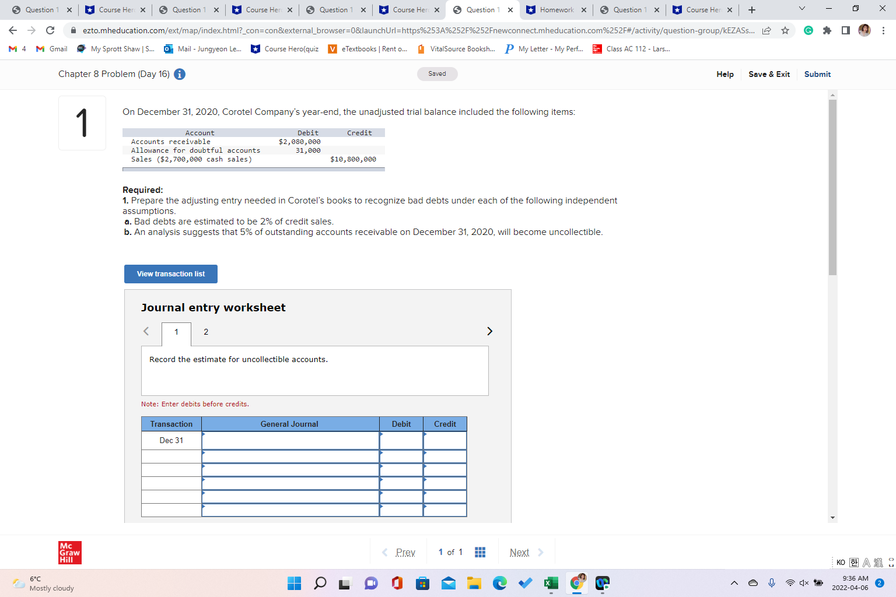The width and height of the screenshot is (896, 597).
Task: Open the Chrome extensions puzzle icon
Action: tap(827, 30)
